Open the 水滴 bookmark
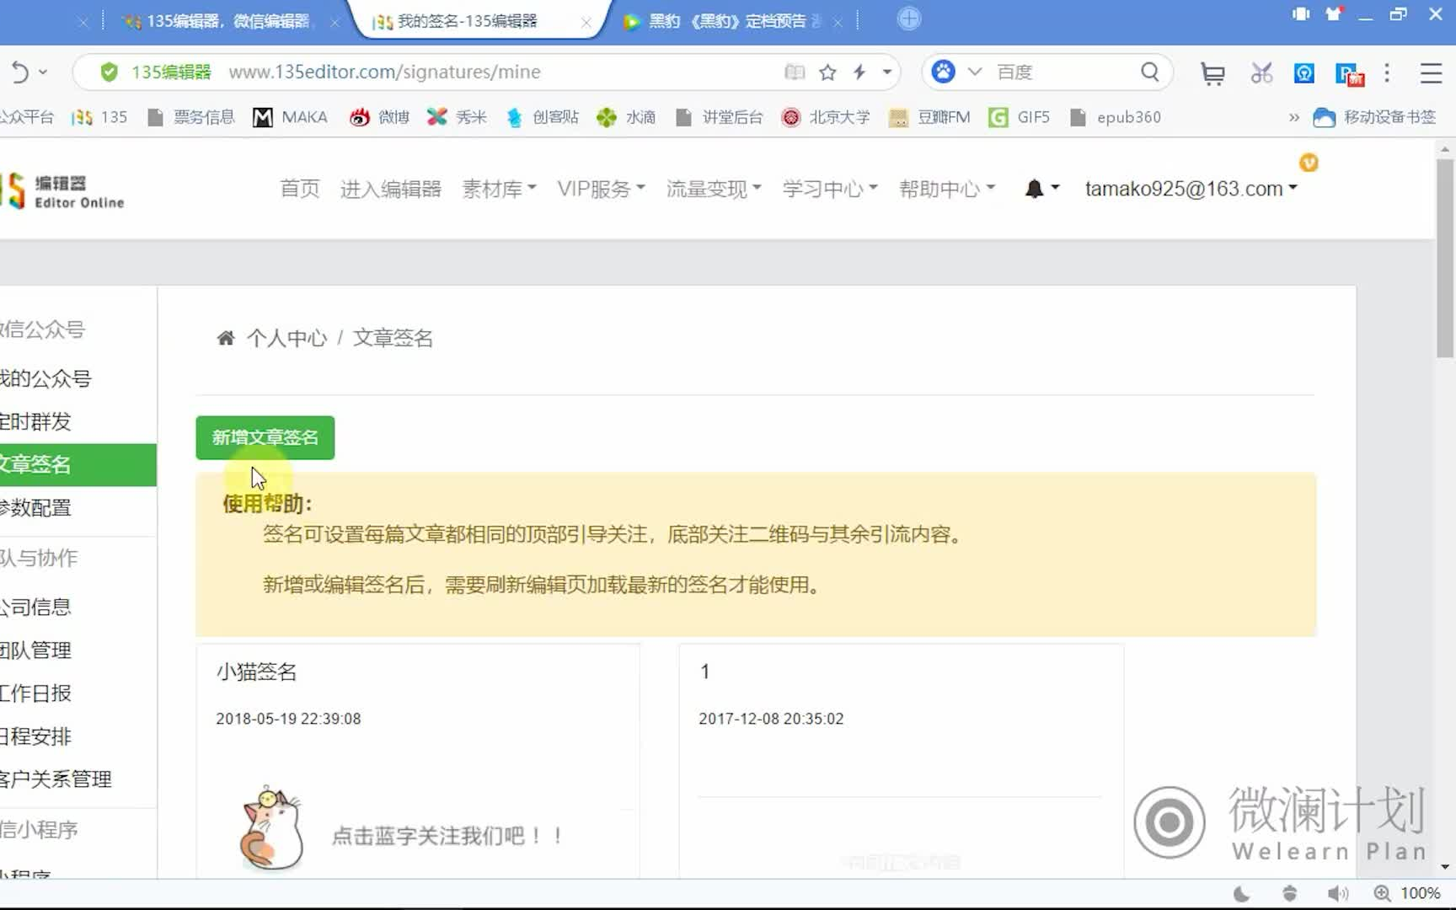Viewport: 1456px width, 910px height. pos(626,117)
